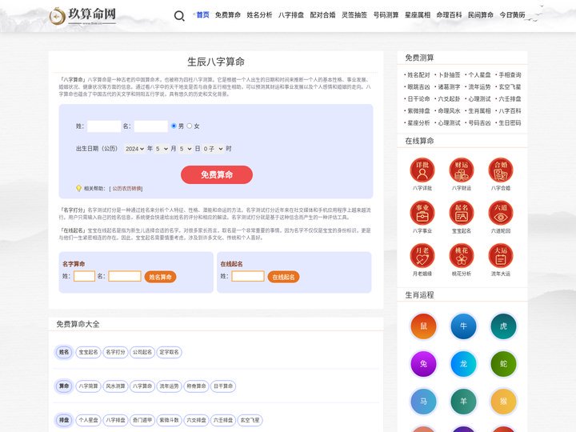This screenshot has width=576, height=432.
Task: Open the 流年大运 calendar icon
Action: [x=501, y=256]
